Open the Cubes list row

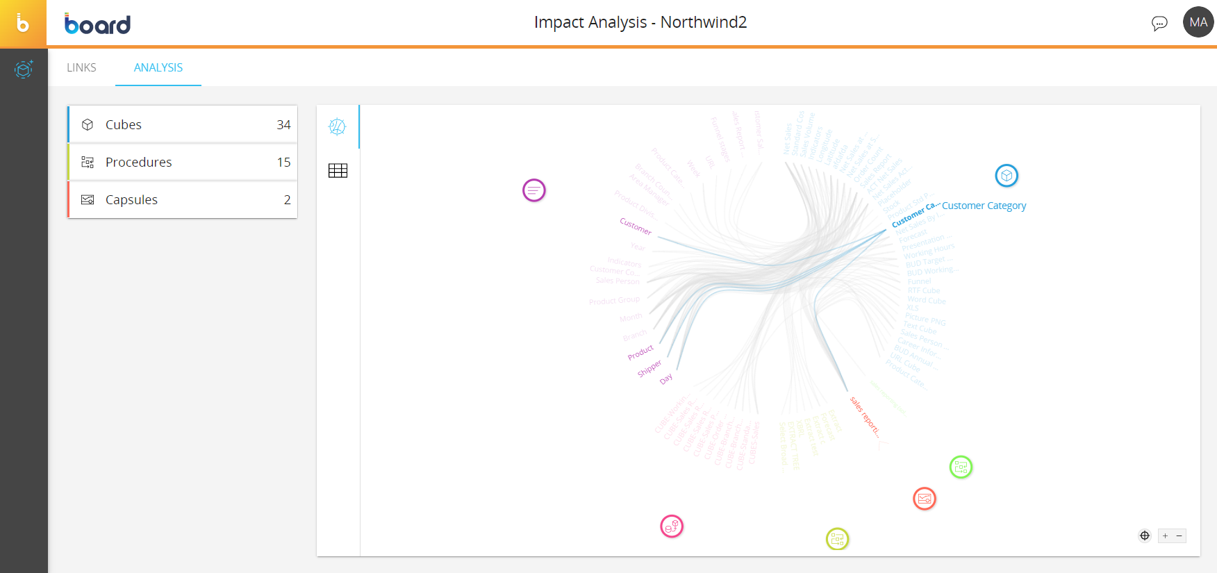point(183,125)
